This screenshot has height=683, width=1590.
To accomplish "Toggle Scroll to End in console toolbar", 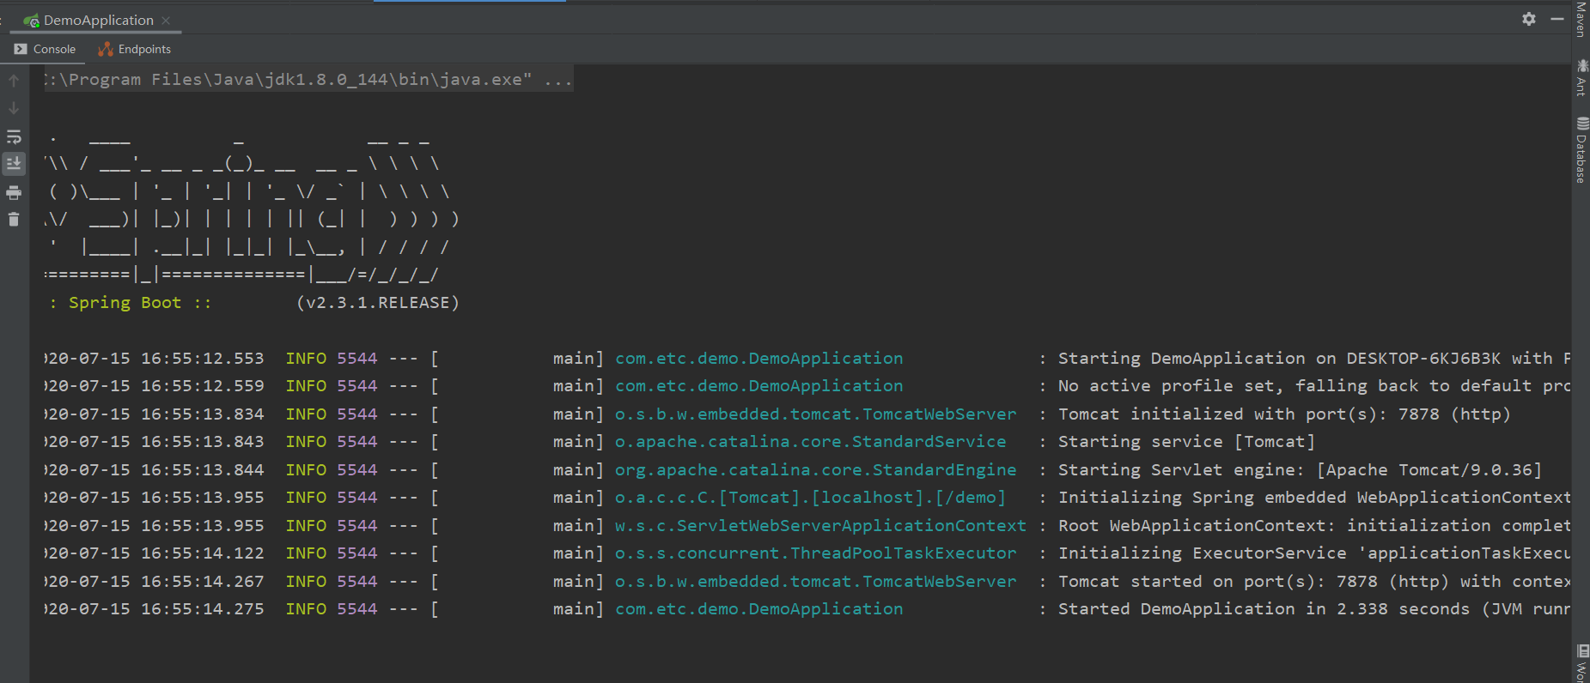I will coord(14,163).
